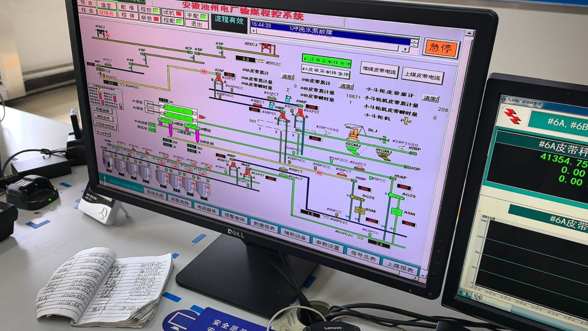Open the 报警查询 tab

234,218
